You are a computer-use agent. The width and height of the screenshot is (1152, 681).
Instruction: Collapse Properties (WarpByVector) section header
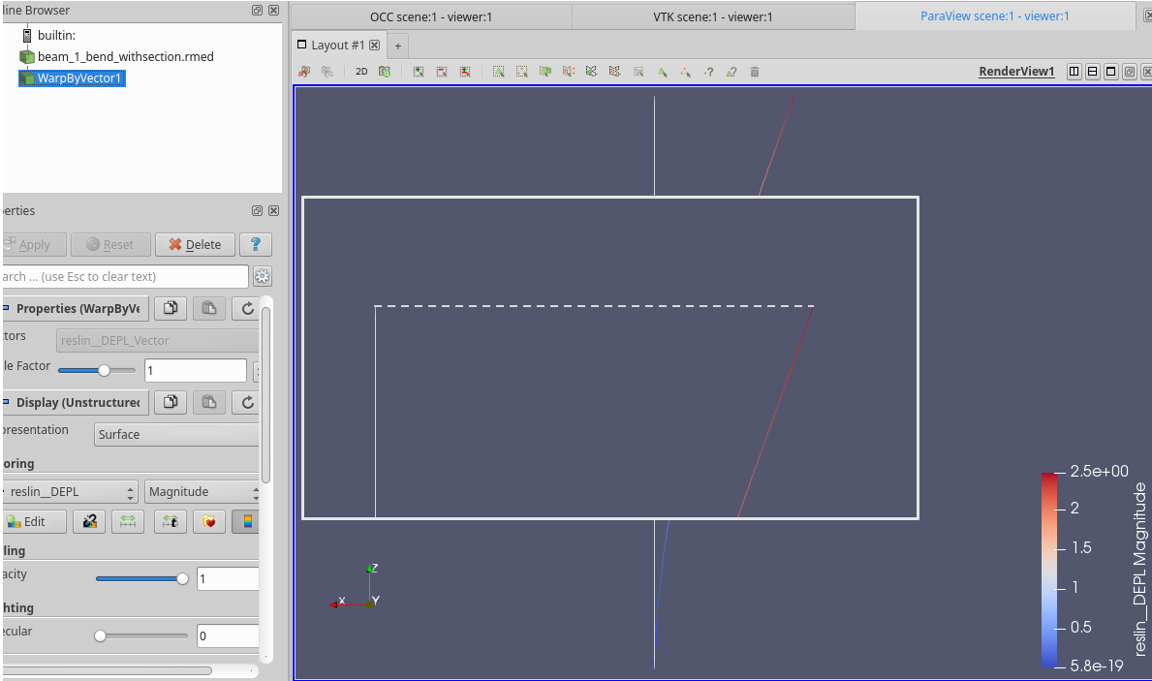pos(76,309)
